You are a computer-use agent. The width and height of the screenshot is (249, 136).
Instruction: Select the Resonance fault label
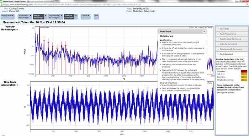[221, 77]
